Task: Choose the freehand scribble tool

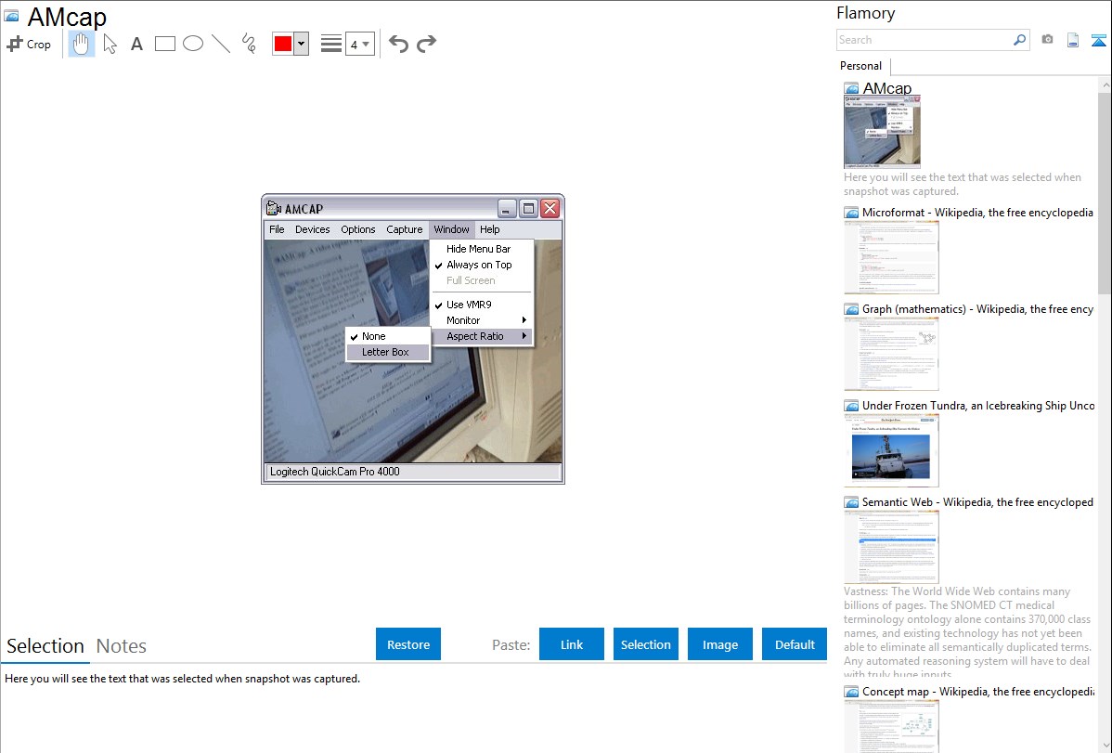Action: pyautogui.click(x=249, y=44)
